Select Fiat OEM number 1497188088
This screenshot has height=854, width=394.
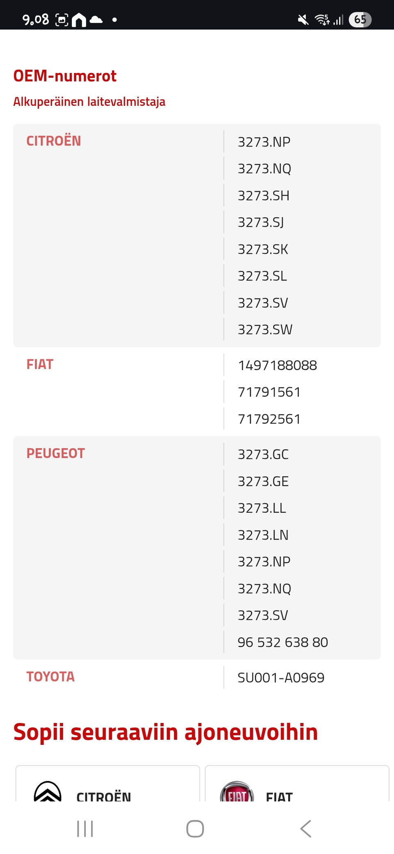(x=277, y=365)
